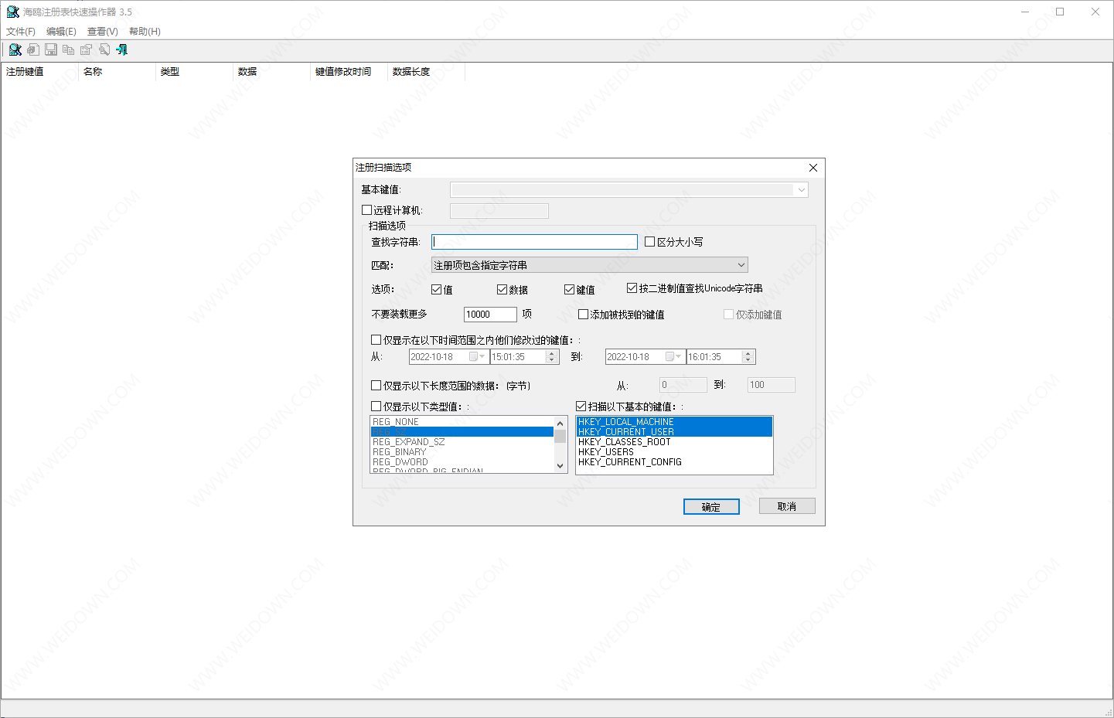This screenshot has height=718, width=1114.
Task: Sort by 注册键值 column header
Action: click(39, 71)
